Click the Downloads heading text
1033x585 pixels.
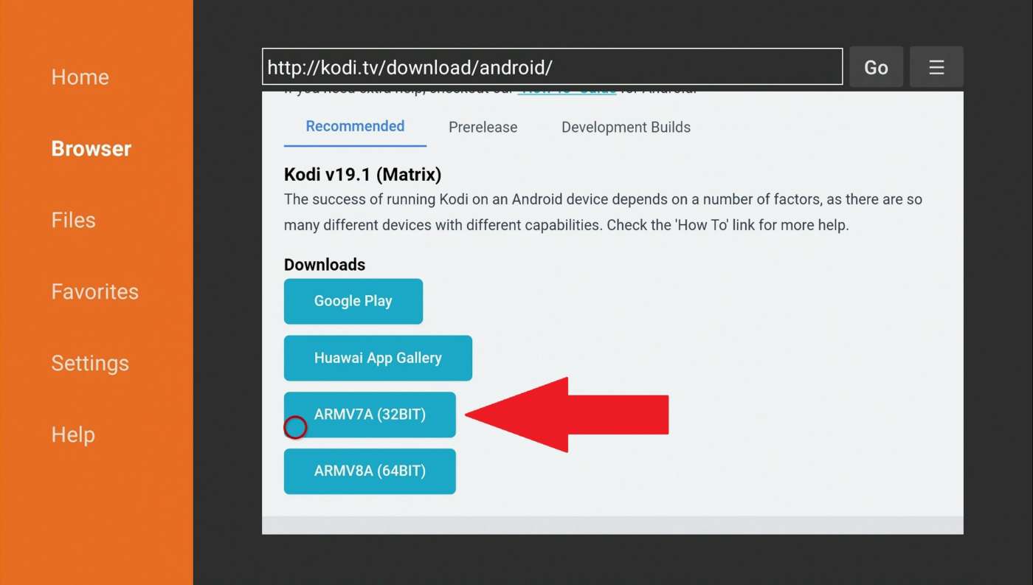point(325,265)
